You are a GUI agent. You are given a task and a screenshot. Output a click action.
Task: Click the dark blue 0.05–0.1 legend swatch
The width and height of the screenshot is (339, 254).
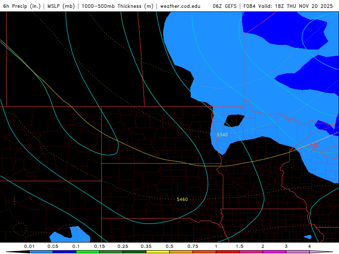pos(64,252)
